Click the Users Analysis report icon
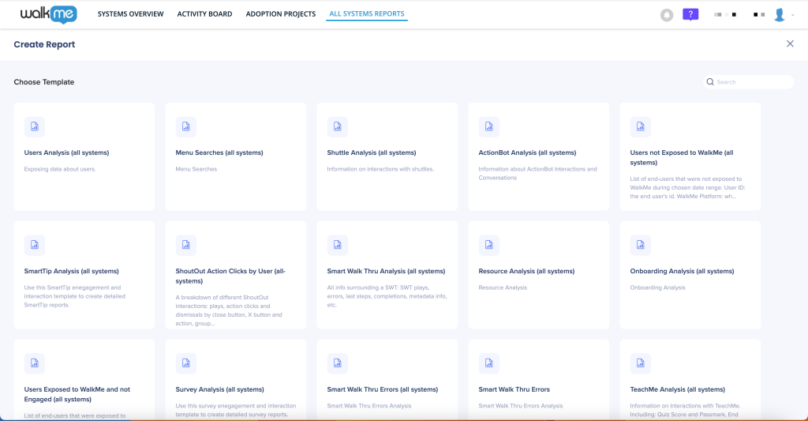 [x=35, y=127]
